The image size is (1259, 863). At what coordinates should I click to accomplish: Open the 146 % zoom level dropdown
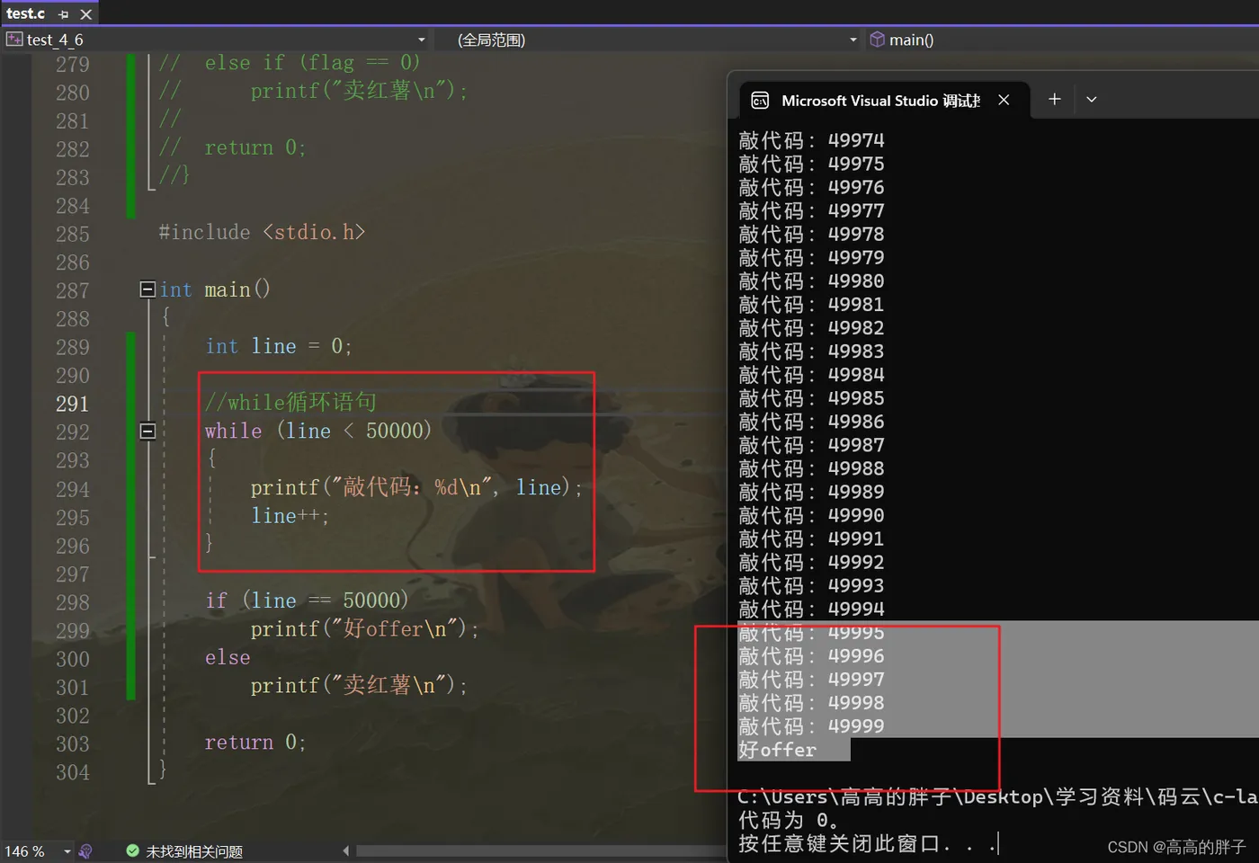pos(67,851)
